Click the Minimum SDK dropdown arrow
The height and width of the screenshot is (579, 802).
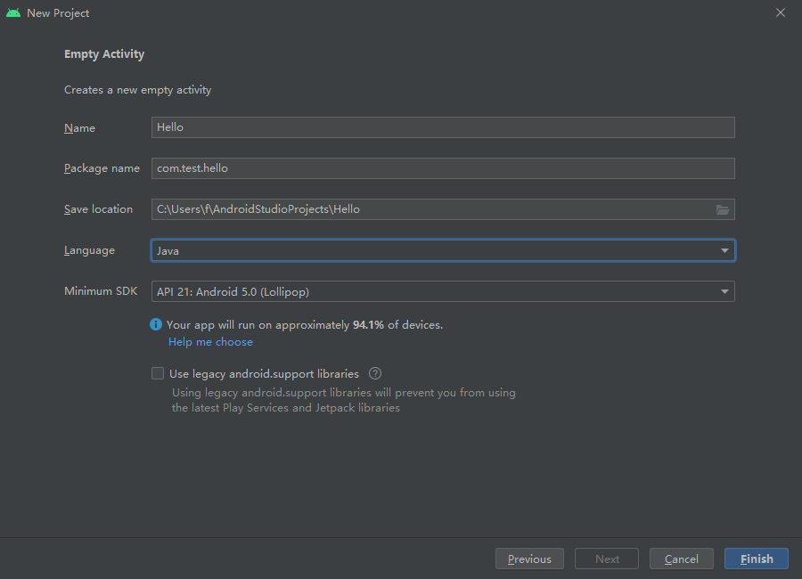[x=724, y=291]
